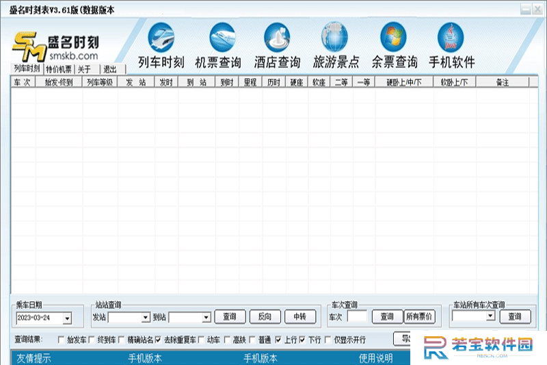Click the 发站 column header
Image resolution: width=547 pixels, height=365 pixels.
pyautogui.click(x=136, y=82)
